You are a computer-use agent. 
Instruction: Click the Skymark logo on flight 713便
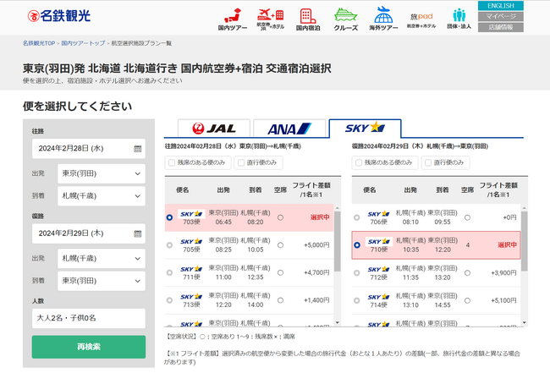coord(191,297)
